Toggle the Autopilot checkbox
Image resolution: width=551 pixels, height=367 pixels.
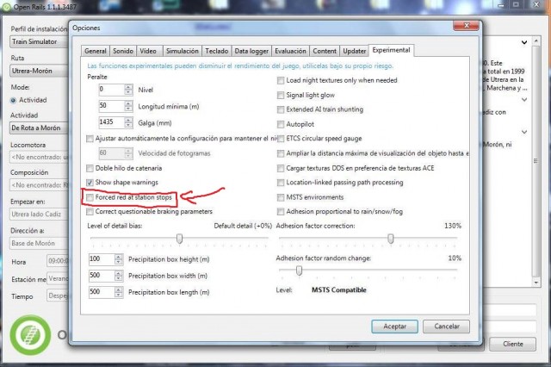tap(281, 124)
